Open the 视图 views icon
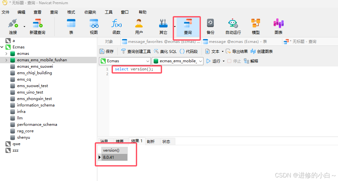 click(x=94, y=27)
